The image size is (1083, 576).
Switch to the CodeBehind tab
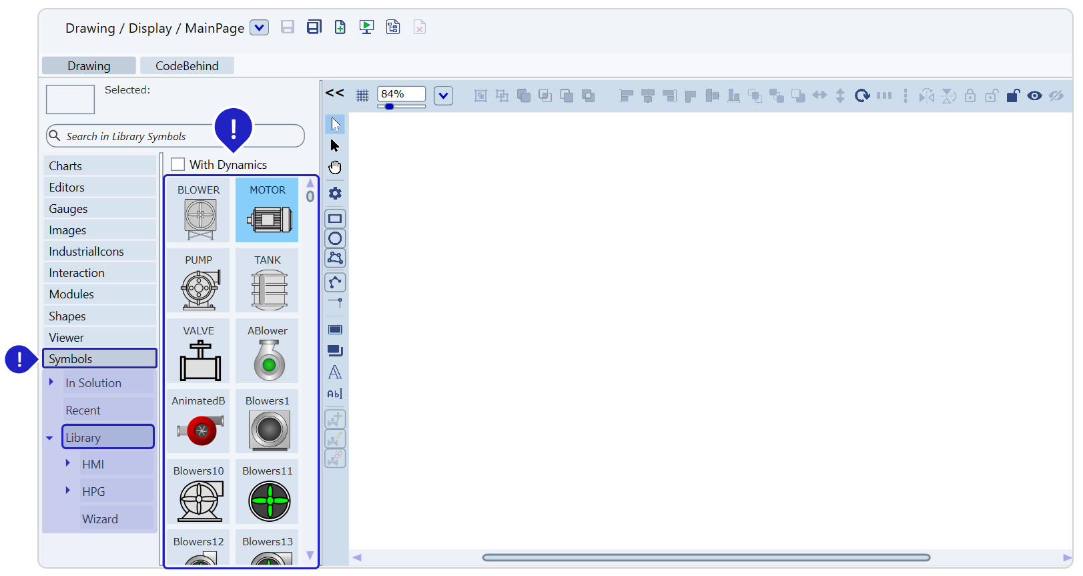(x=187, y=65)
